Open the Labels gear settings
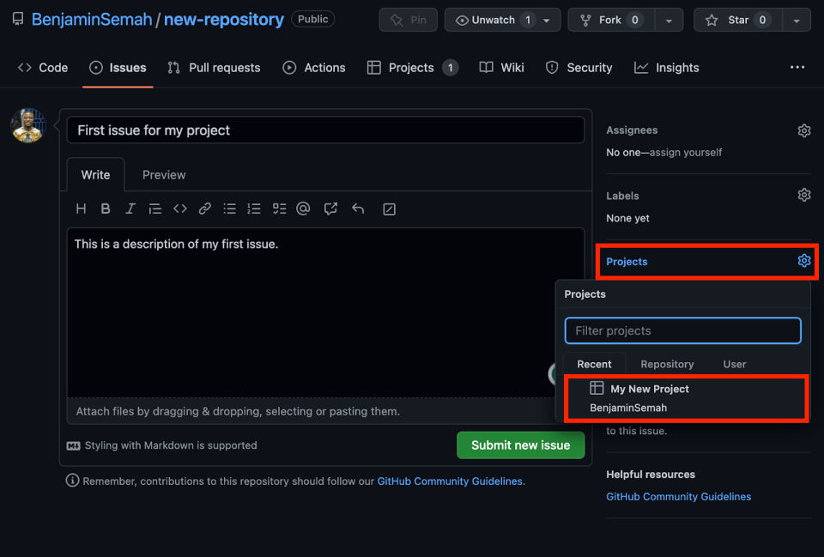The height and width of the screenshot is (557, 824). click(x=804, y=195)
